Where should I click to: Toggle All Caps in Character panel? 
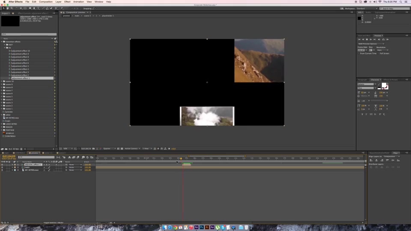pos(371,114)
